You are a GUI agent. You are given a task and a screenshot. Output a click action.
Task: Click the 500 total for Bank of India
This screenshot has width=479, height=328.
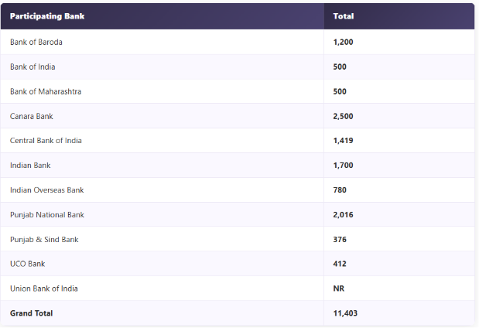coord(340,67)
